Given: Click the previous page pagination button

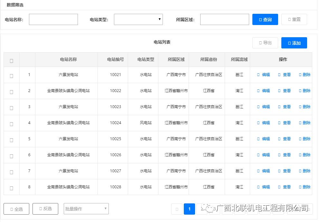Looking at the screenshot, I should click(177, 209).
